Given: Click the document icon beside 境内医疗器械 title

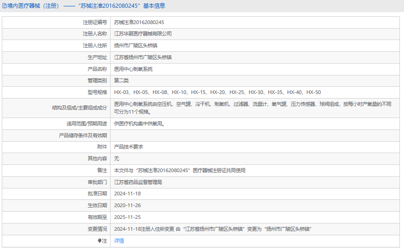Looking at the screenshot, I should point(5,5).
